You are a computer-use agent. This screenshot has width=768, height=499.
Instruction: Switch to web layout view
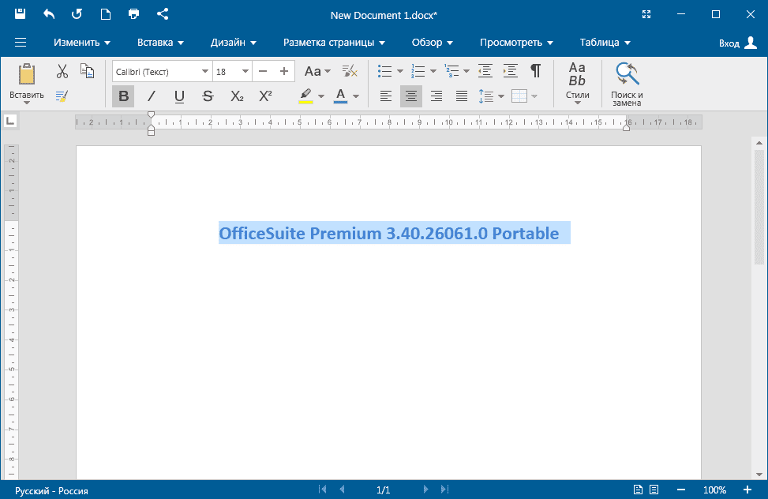point(654,490)
